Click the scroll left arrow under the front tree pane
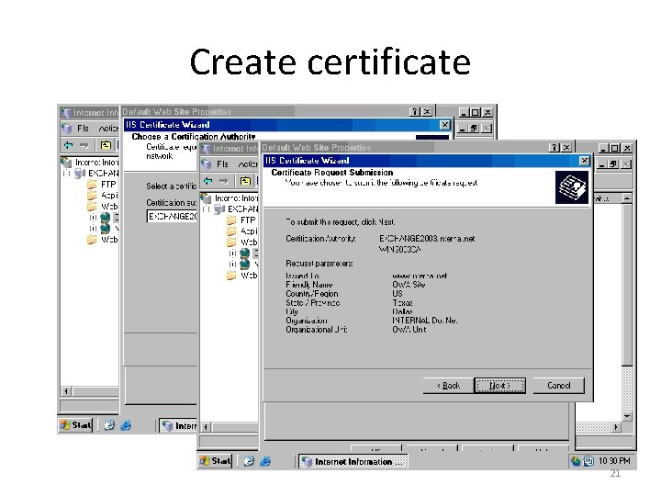This screenshot has width=661, height=496. (x=206, y=427)
